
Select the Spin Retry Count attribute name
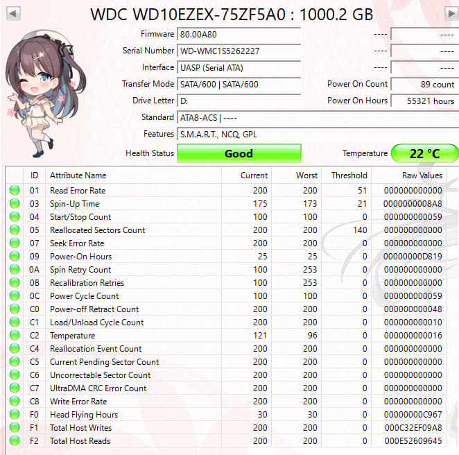[x=80, y=269]
